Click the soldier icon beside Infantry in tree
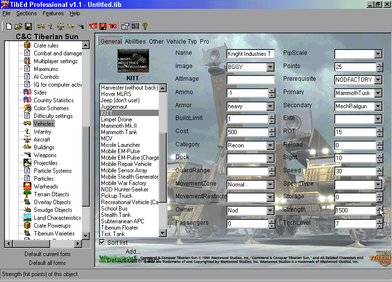This screenshot has width=392, height=282. coord(27,131)
